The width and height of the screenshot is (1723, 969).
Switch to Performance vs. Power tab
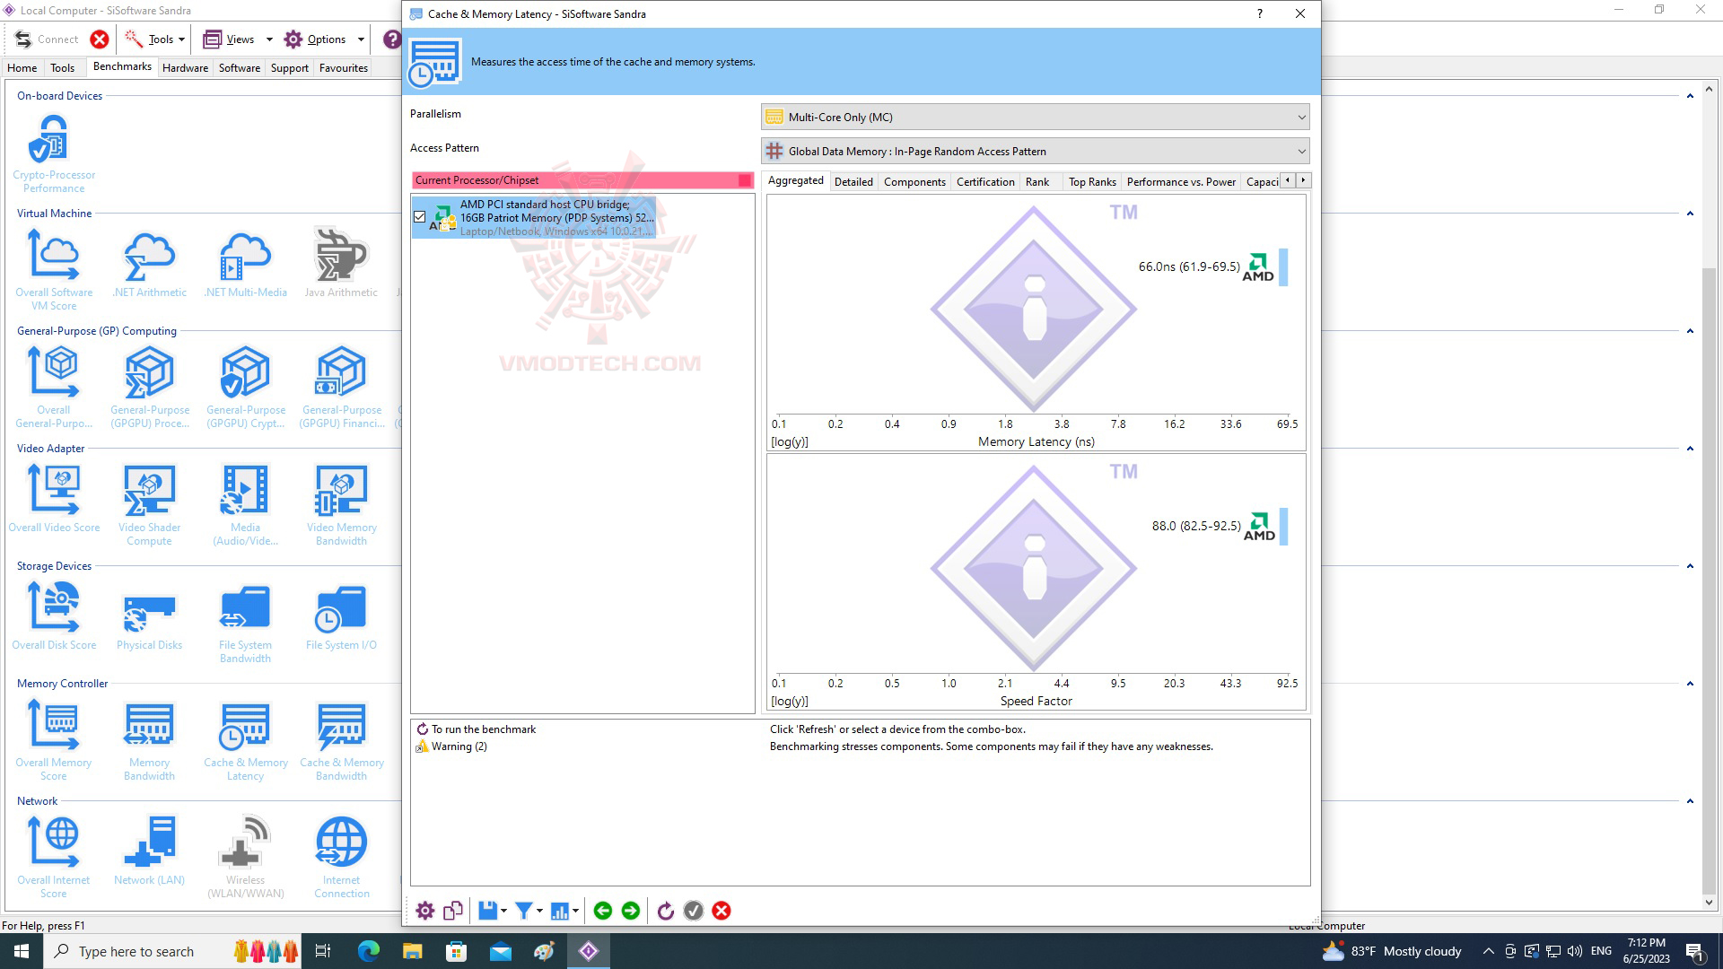click(x=1181, y=181)
